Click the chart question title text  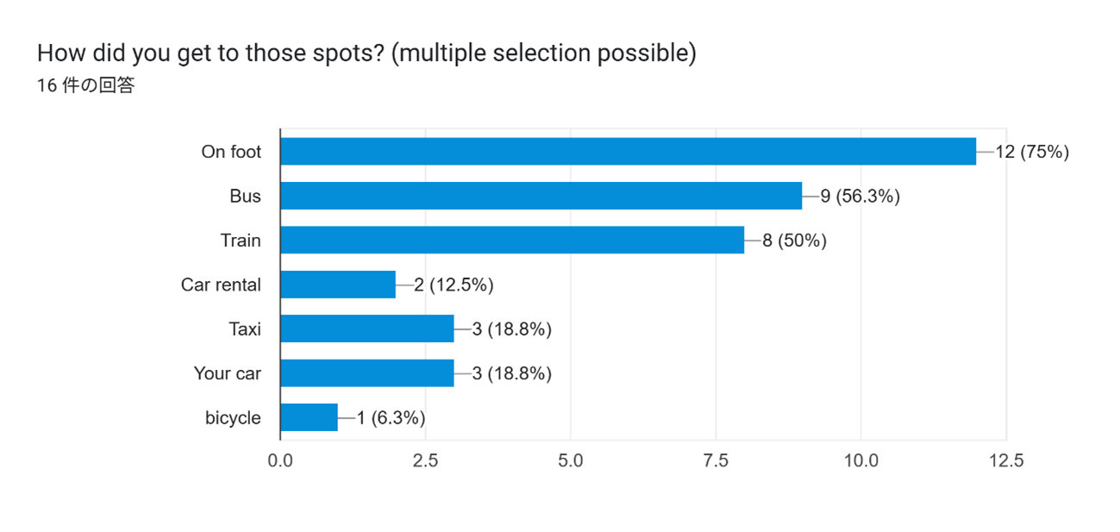(366, 53)
